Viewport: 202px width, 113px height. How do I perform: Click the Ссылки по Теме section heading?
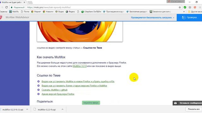49,75
